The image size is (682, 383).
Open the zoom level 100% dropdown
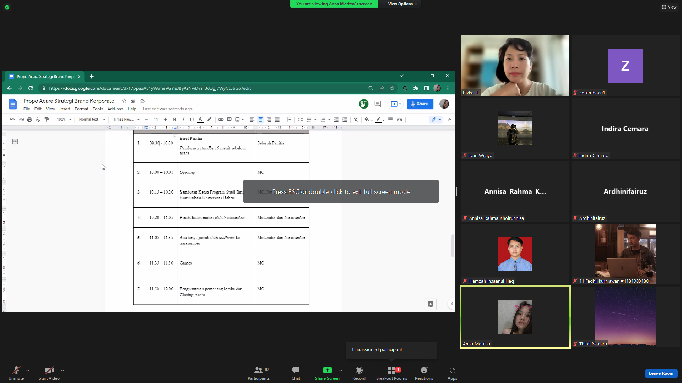[64, 120]
